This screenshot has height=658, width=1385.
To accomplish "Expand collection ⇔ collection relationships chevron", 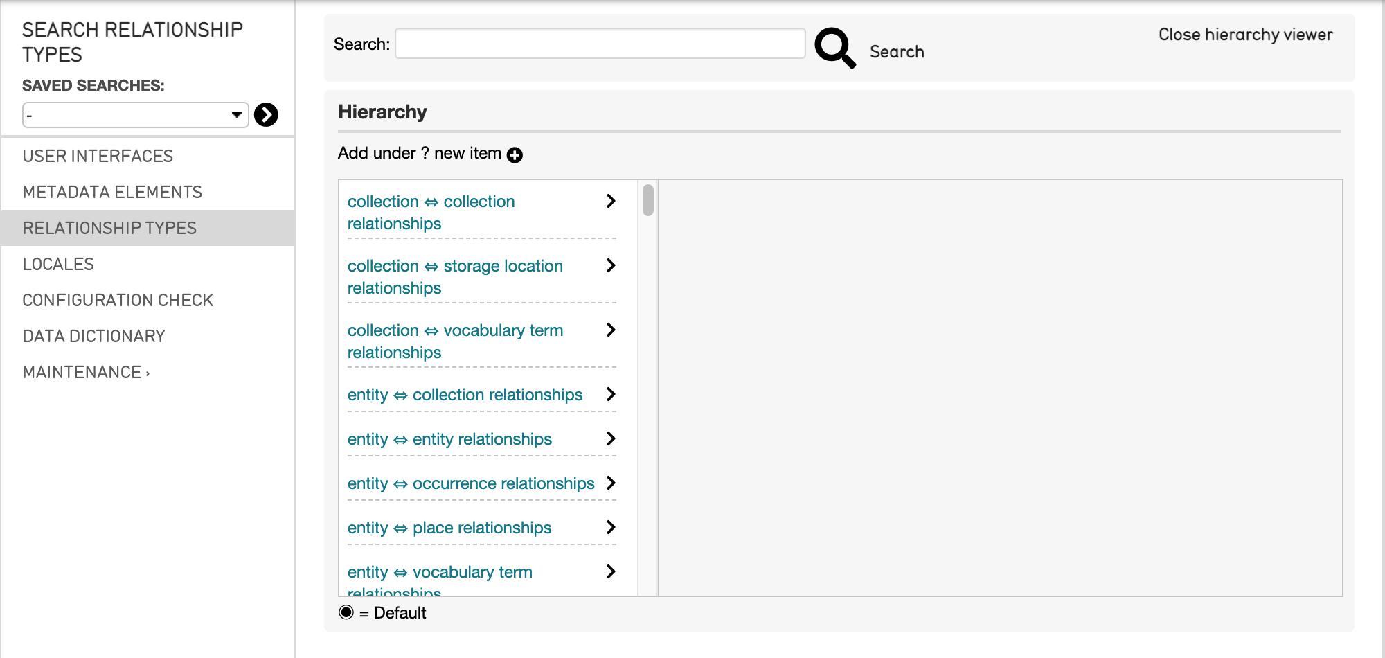I will coord(610,202).
